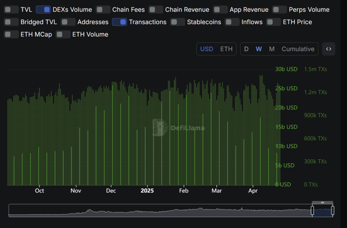Enable Bridged TVL toggle
The image size is (347, 228).
click(x=11, y=22)
